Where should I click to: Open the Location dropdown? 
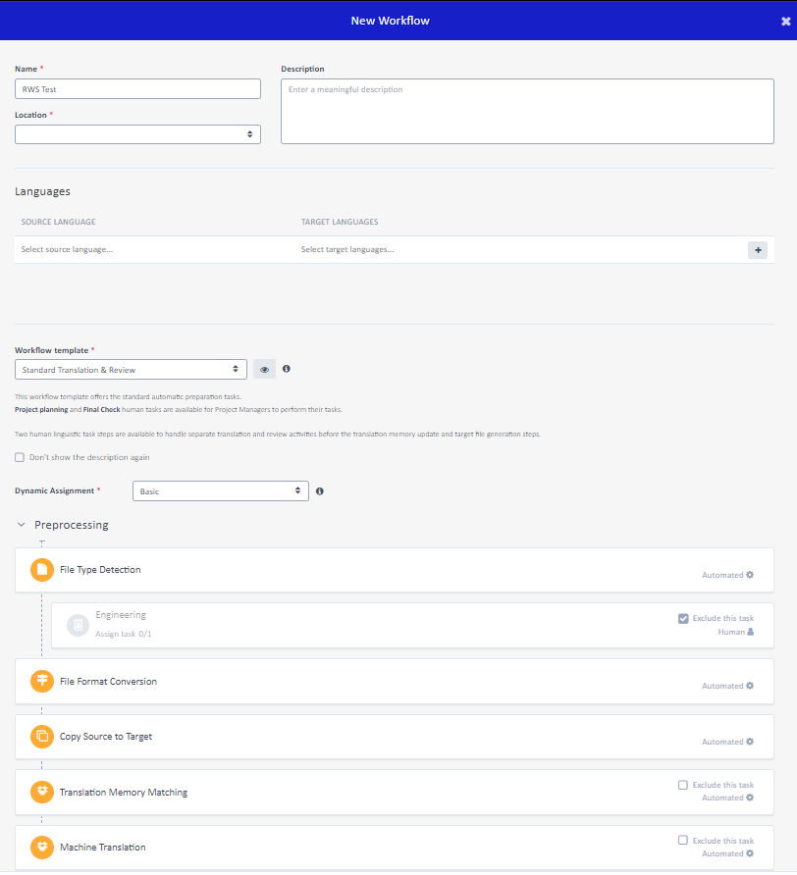click(137, 134)
